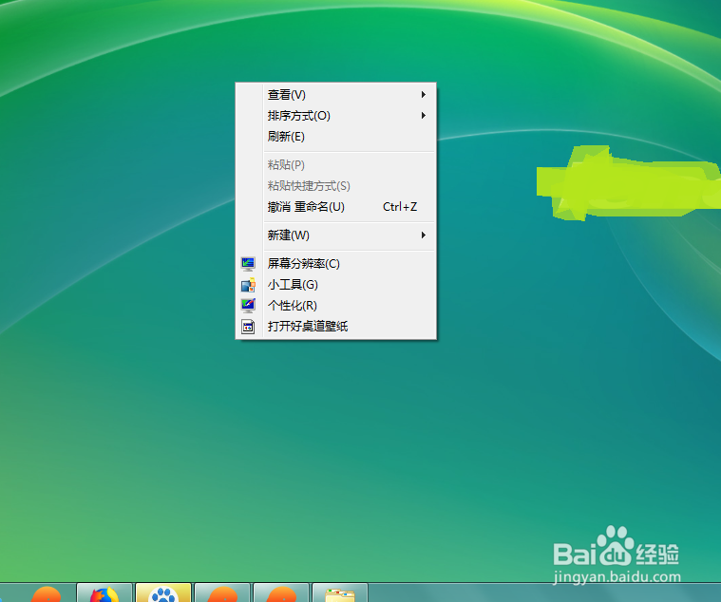The height and width of the screenshot is (602, 721).
Task: Open 小工具(G) via its gadget icon
Action: pyautogui.click(x=248, y=285)
